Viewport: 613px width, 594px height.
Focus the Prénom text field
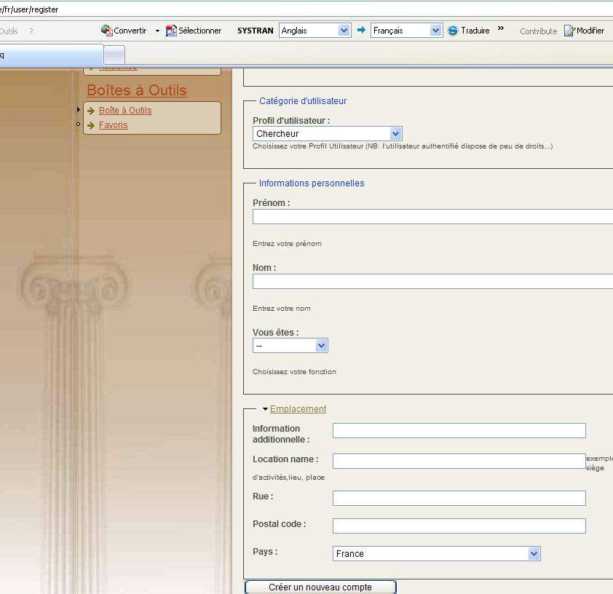tap(432, 216)
